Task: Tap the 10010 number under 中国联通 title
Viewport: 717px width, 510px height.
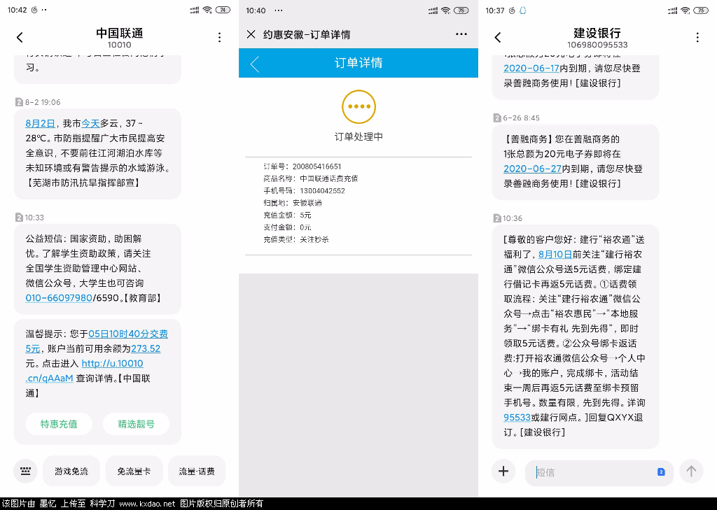Action: 119,45
